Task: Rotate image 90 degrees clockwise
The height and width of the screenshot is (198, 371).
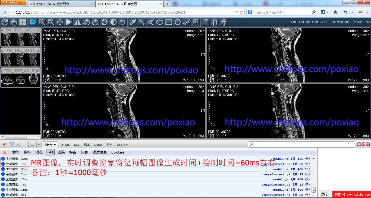Action: click(96, 22)
